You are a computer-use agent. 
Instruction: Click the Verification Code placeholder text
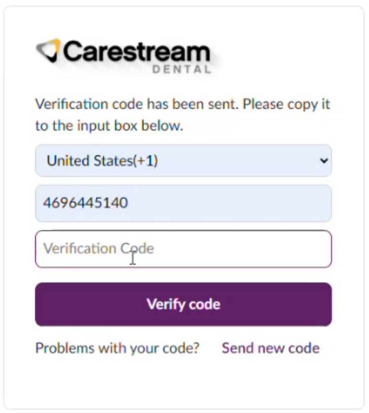point(98,248)
